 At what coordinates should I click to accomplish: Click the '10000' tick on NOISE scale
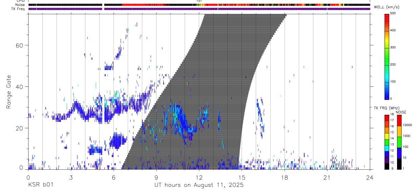tap(407, 125)
